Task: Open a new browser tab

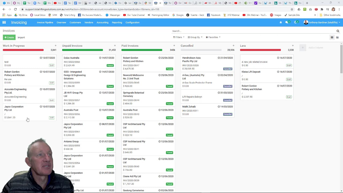Action: coord(307,3)
